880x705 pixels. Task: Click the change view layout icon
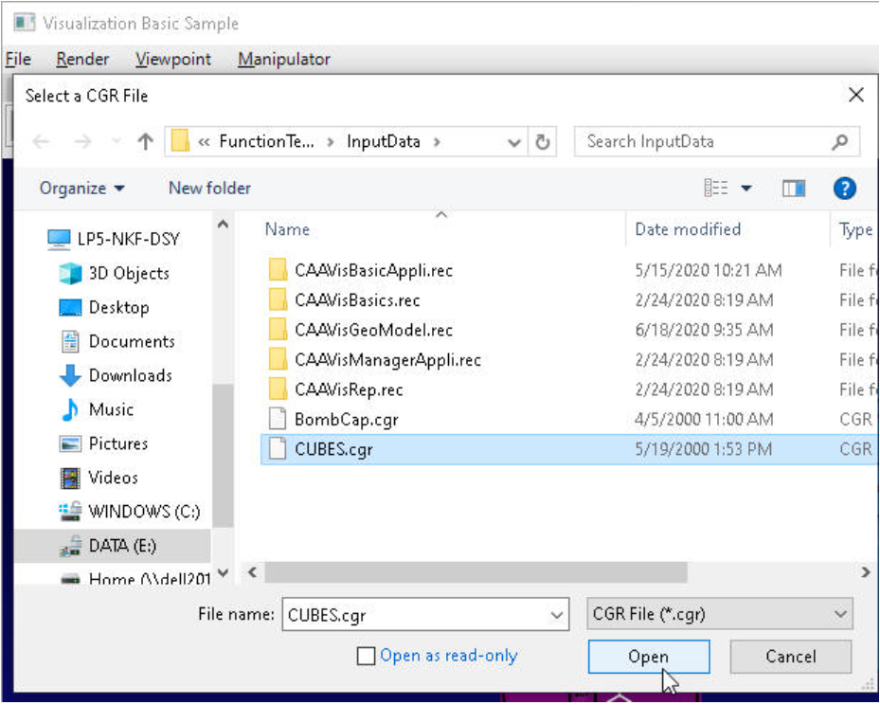pos(715,188)
